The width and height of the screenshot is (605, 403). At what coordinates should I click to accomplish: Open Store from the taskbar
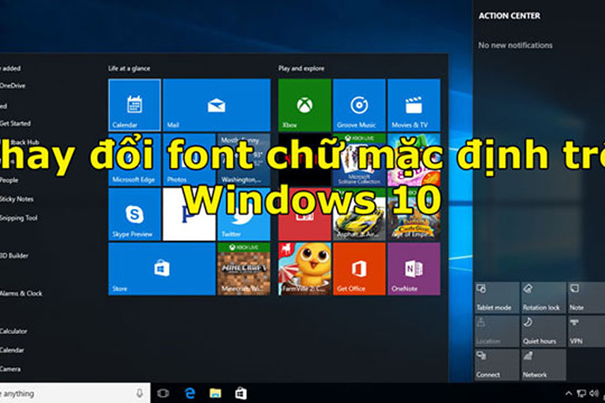(241, 394)
